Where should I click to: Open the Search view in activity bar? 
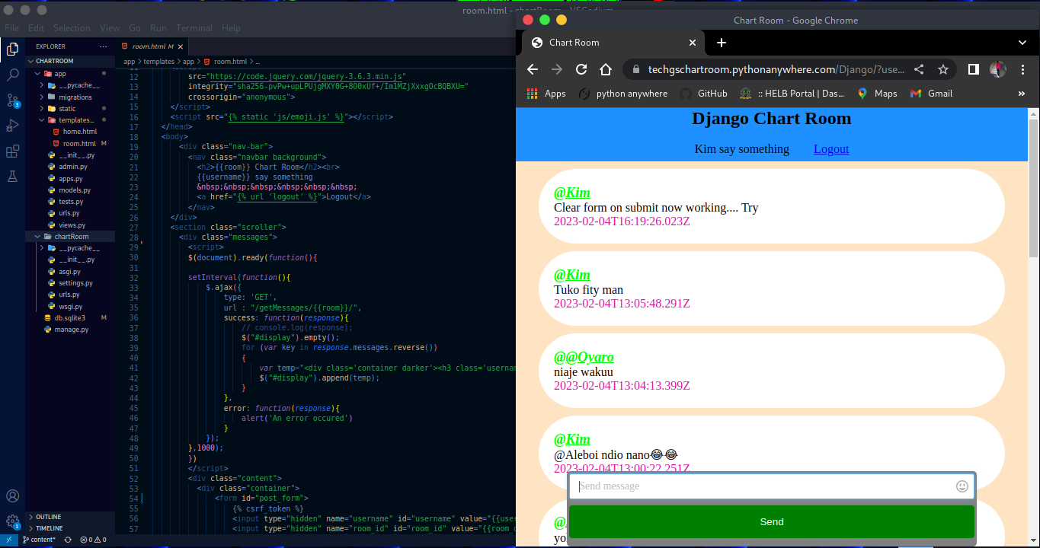[x=12, y=75]
